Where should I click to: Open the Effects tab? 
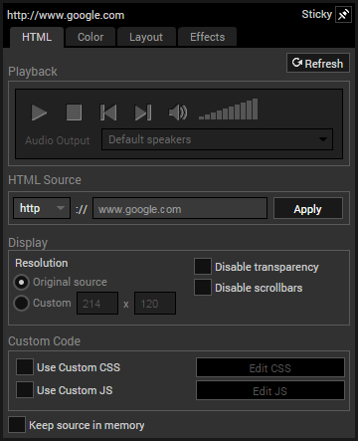(x=208, y=37)
